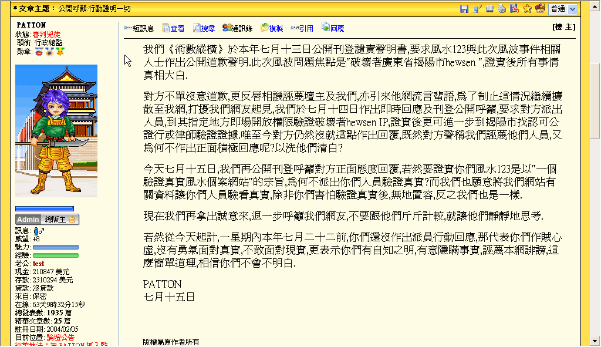This screenshot has width=601, height=347.
Task: Click the 回覆 green arrow icon
Action: coord(325,27)
